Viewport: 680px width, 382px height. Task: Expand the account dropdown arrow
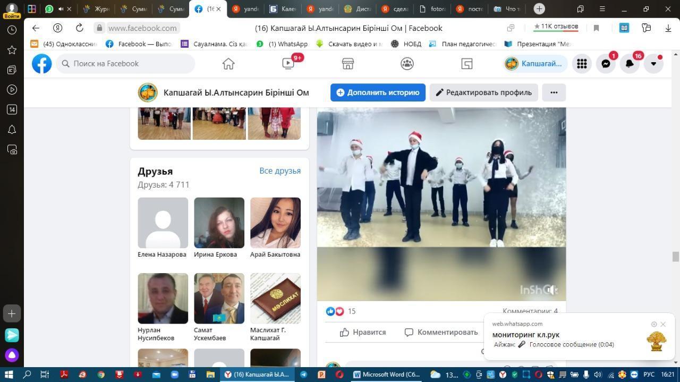653,64
